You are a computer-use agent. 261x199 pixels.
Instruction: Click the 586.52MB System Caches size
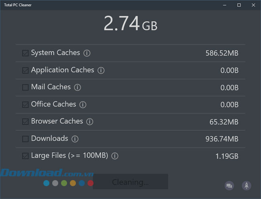click(222, 53)
